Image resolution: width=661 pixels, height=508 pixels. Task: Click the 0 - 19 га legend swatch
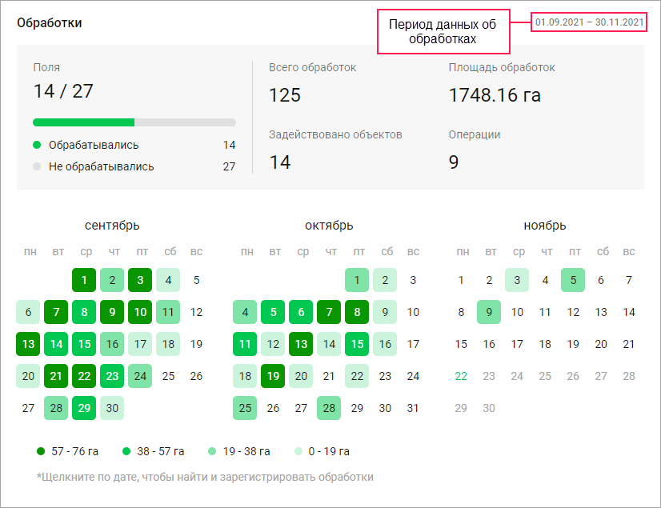[x=298, y=451]
